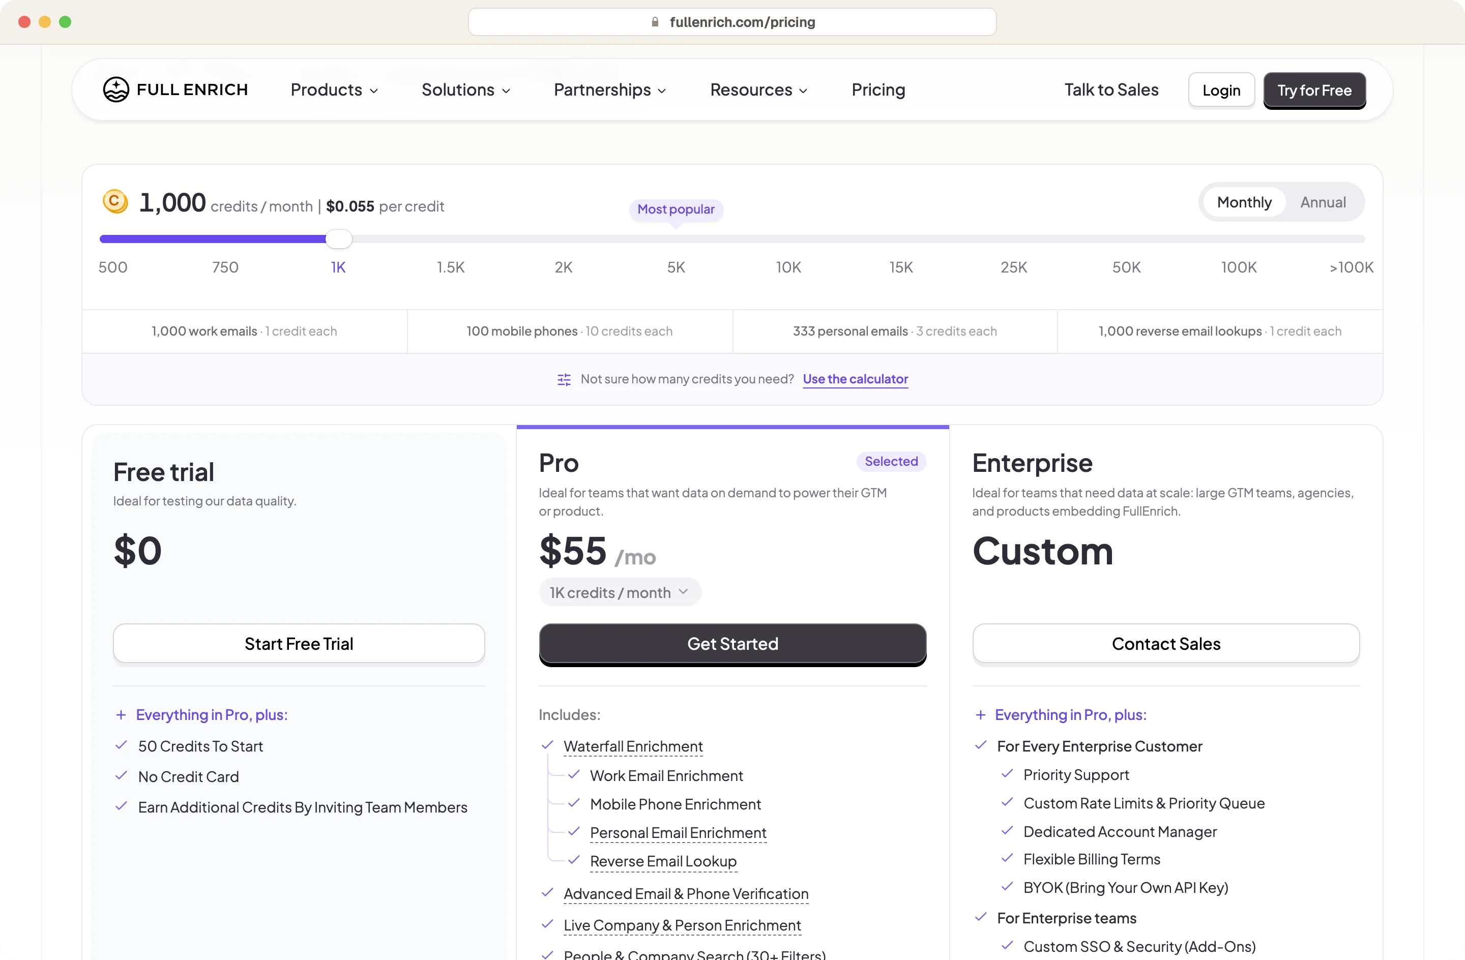
Task: Click the calculator sliders icon
Action: pyautogui.click(x=564, y=380)
